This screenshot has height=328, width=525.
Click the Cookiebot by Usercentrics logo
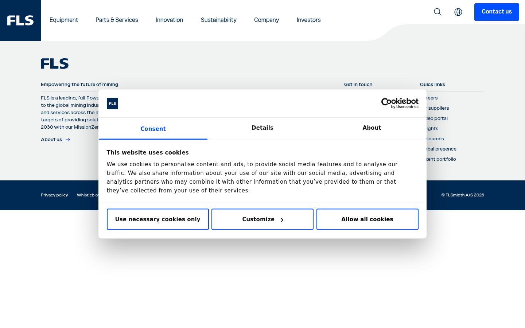click(400, 103)
